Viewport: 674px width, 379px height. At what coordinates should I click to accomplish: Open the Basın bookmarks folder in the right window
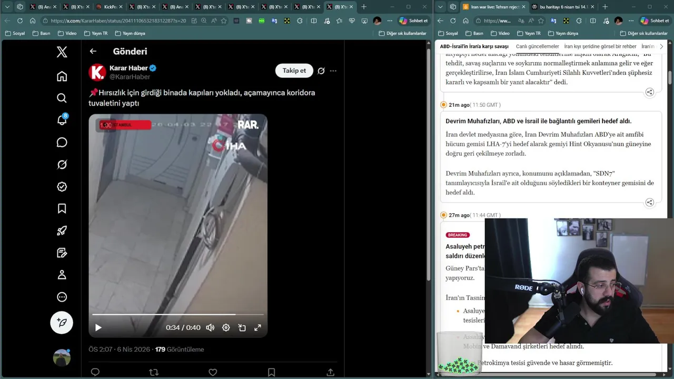[x=473, y=33]
